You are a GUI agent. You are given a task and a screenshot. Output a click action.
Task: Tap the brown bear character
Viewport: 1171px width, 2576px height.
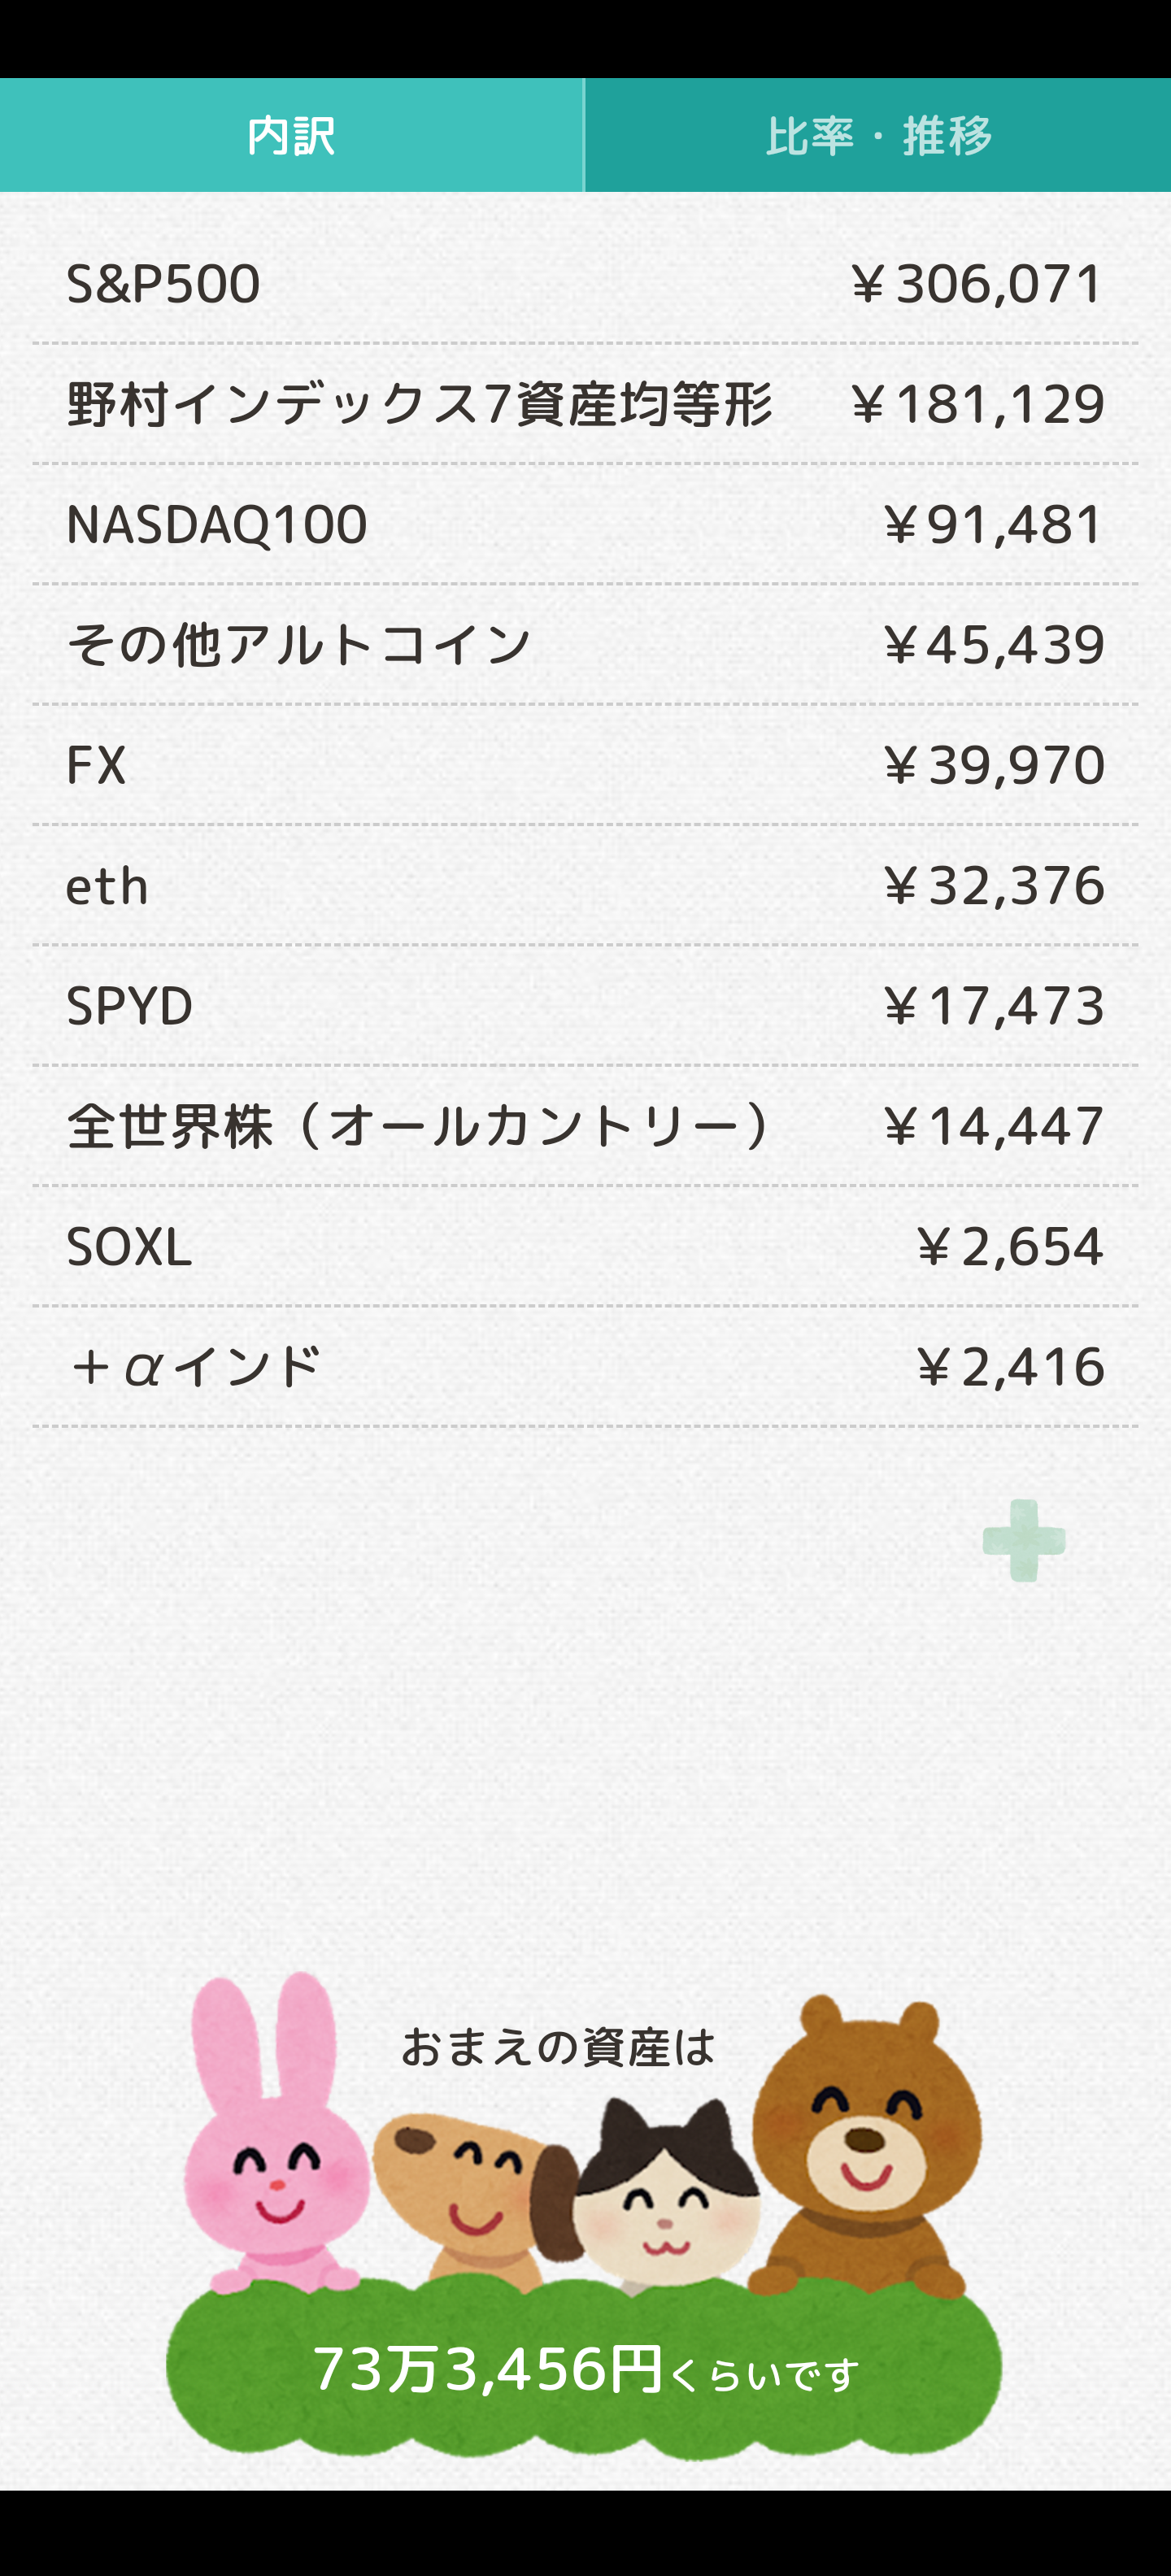(x=866, y=2140)
